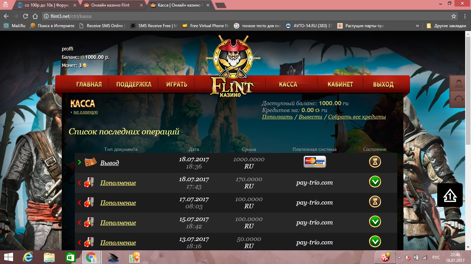Click the 'Собрать все кредиты' link
This screenshot has height=264, width=471.
pos(357,117)
